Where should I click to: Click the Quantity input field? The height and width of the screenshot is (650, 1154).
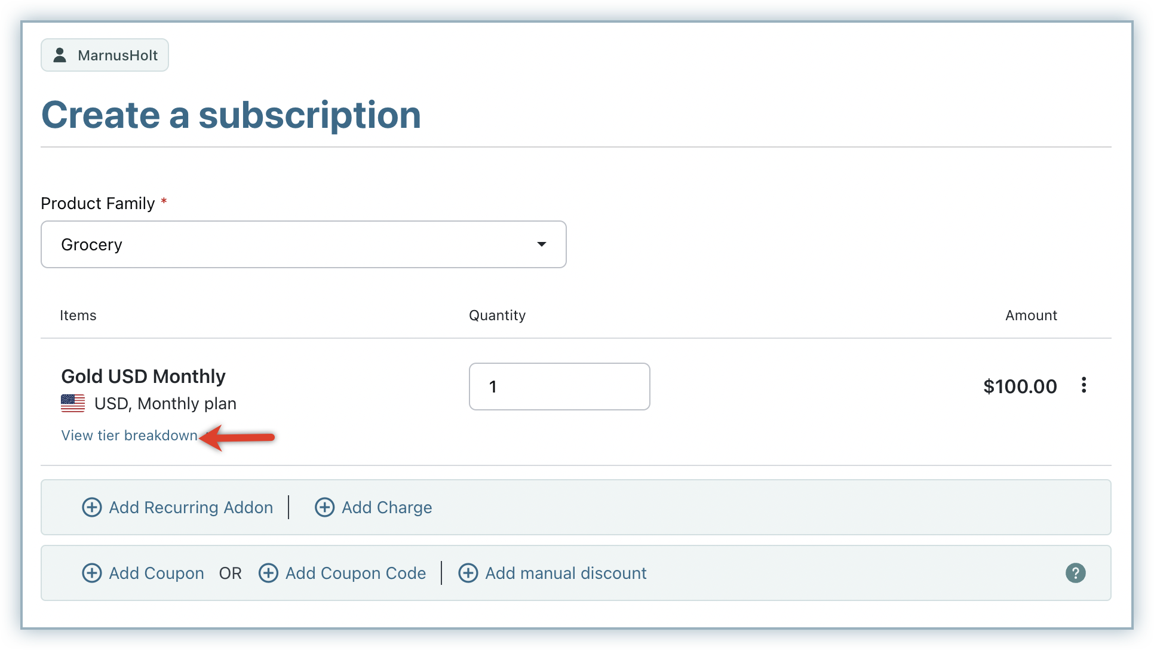[559, 387]
